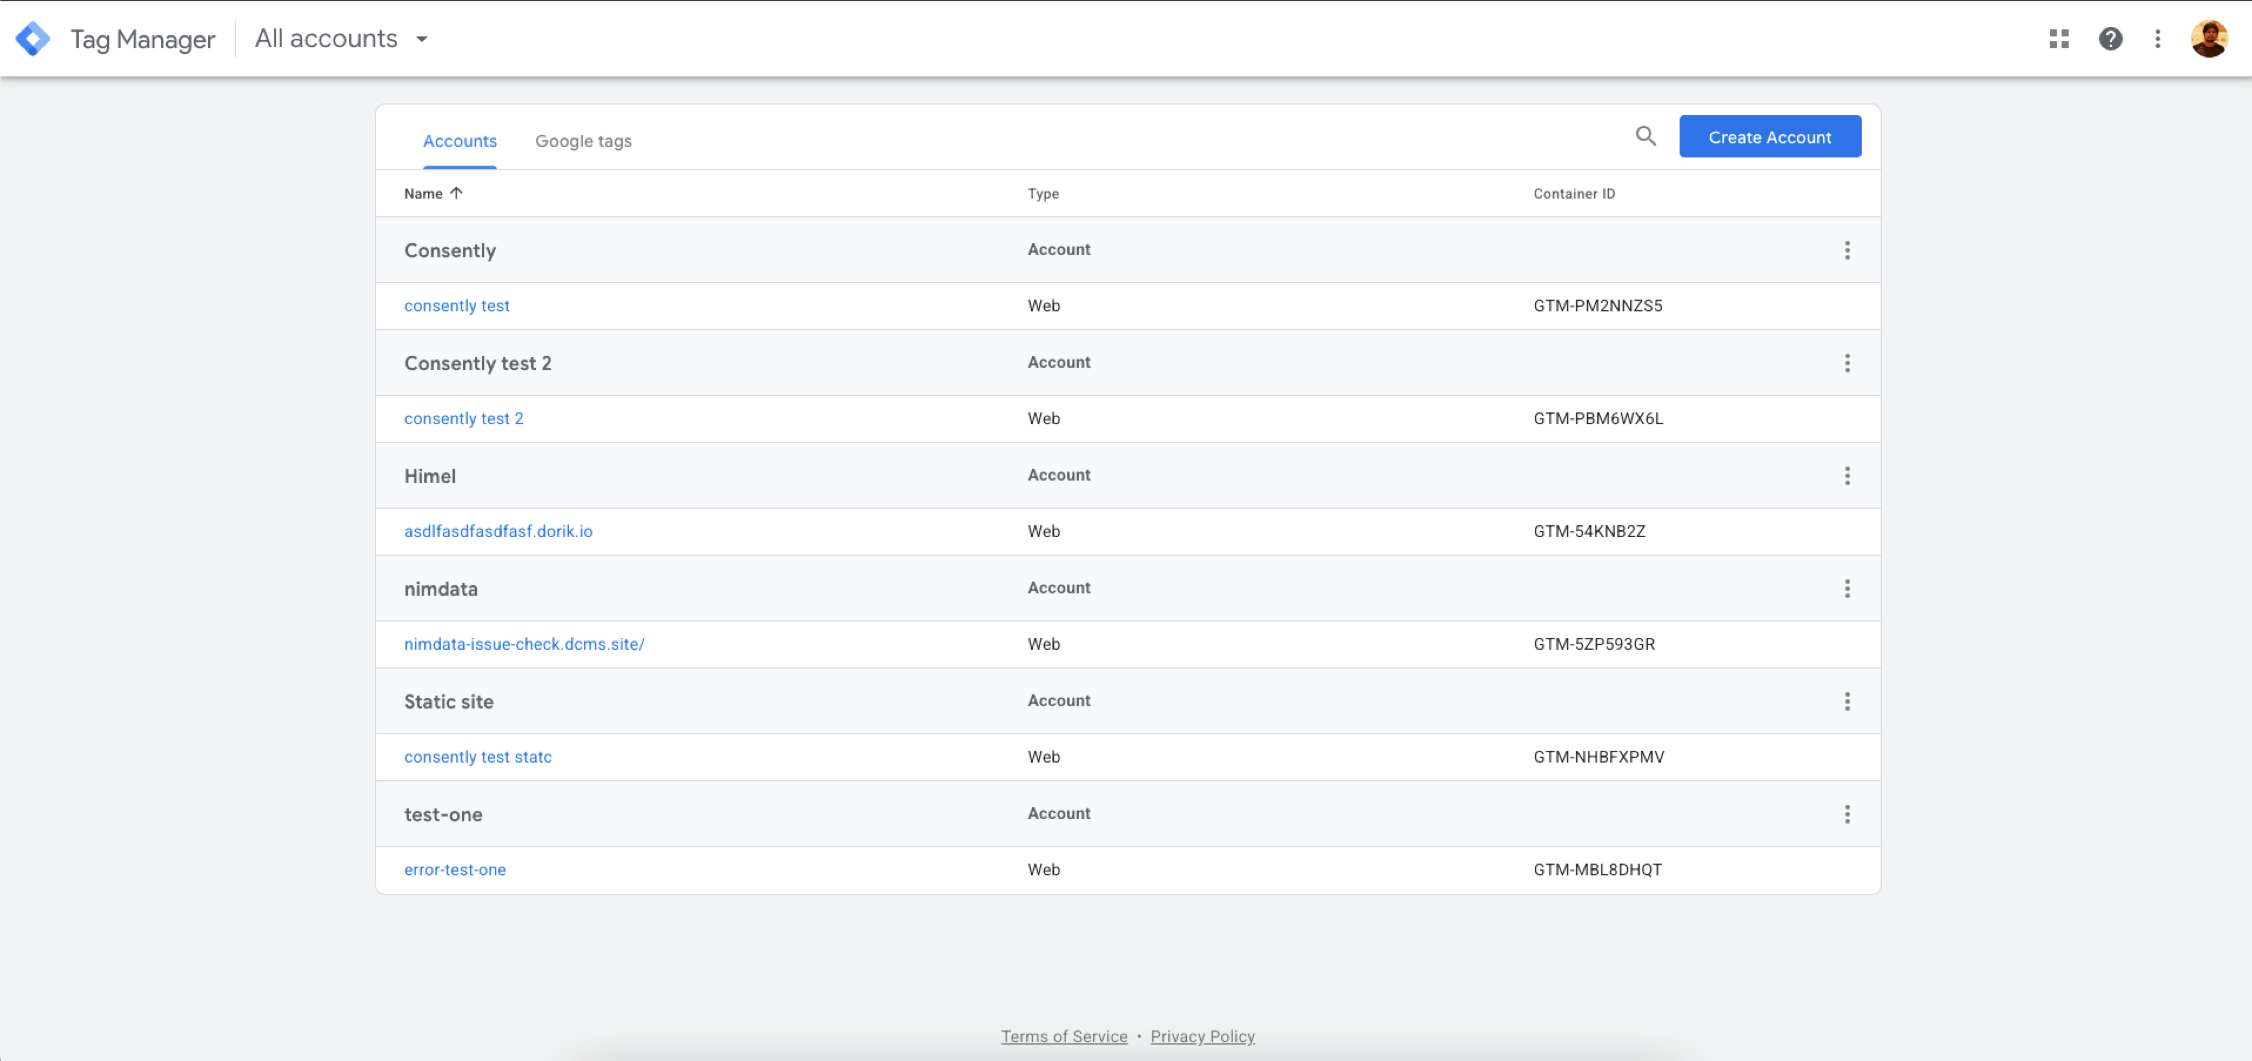Click container ID GTM-54KNB2Z
Viewport: 2252px width, 1061px height.
coord(1589,531)
